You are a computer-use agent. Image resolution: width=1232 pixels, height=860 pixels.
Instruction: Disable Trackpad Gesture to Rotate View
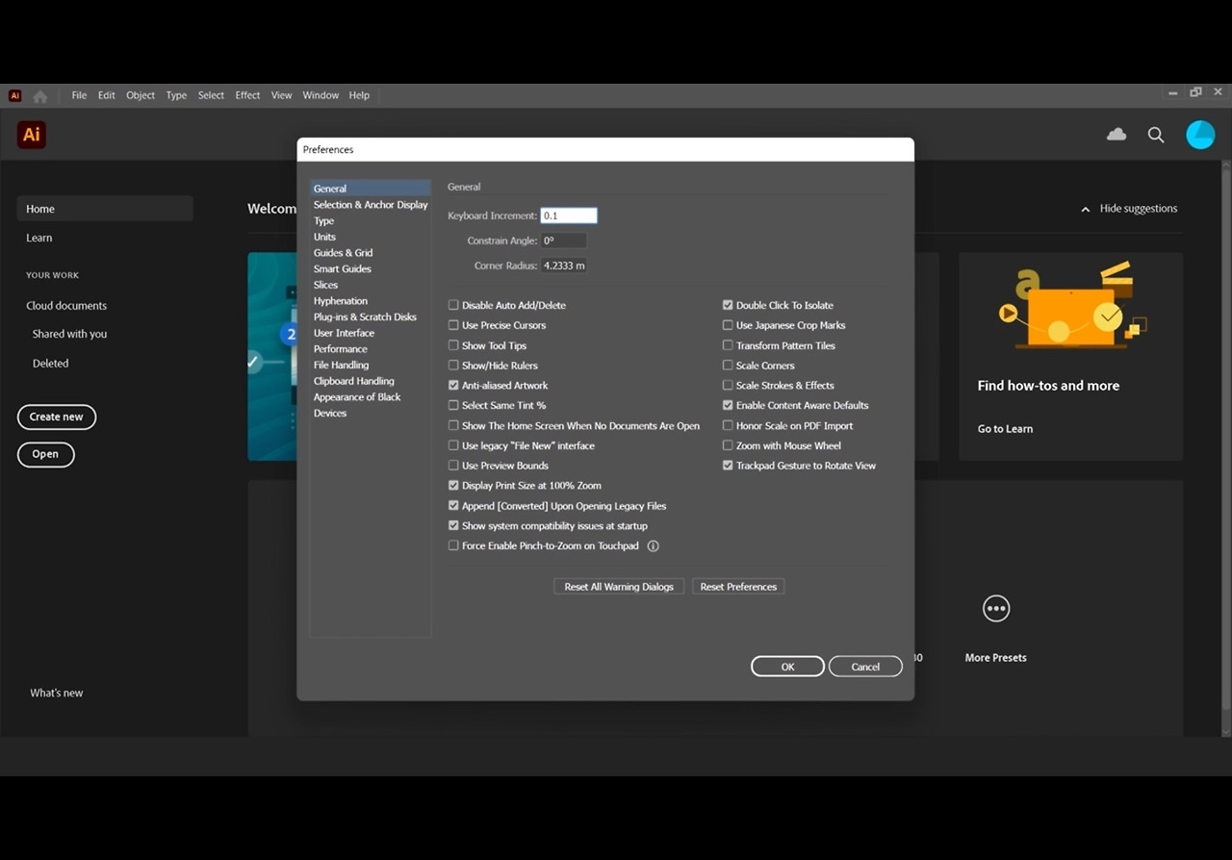coord(728,466)
